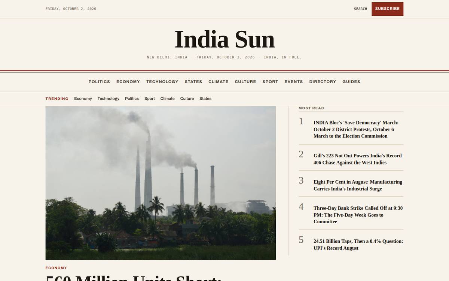
Task: Go to India Sun homepage via masthead
Action: (224, 39)
